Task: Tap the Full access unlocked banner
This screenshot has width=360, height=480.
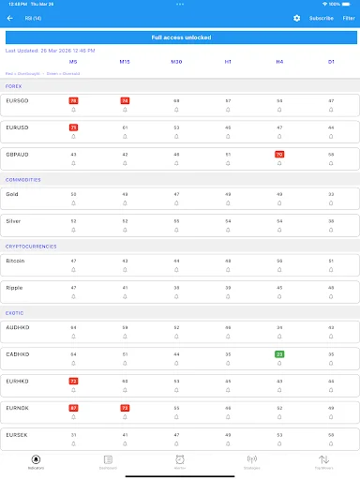Action: point(181,37)
